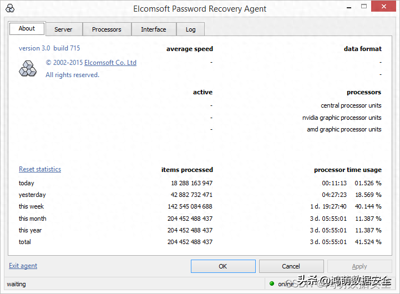Viewport: 400px width, 294px height.
Task: Open the Elcomsoft Co. Ltd link
Action: coord(110,63)
